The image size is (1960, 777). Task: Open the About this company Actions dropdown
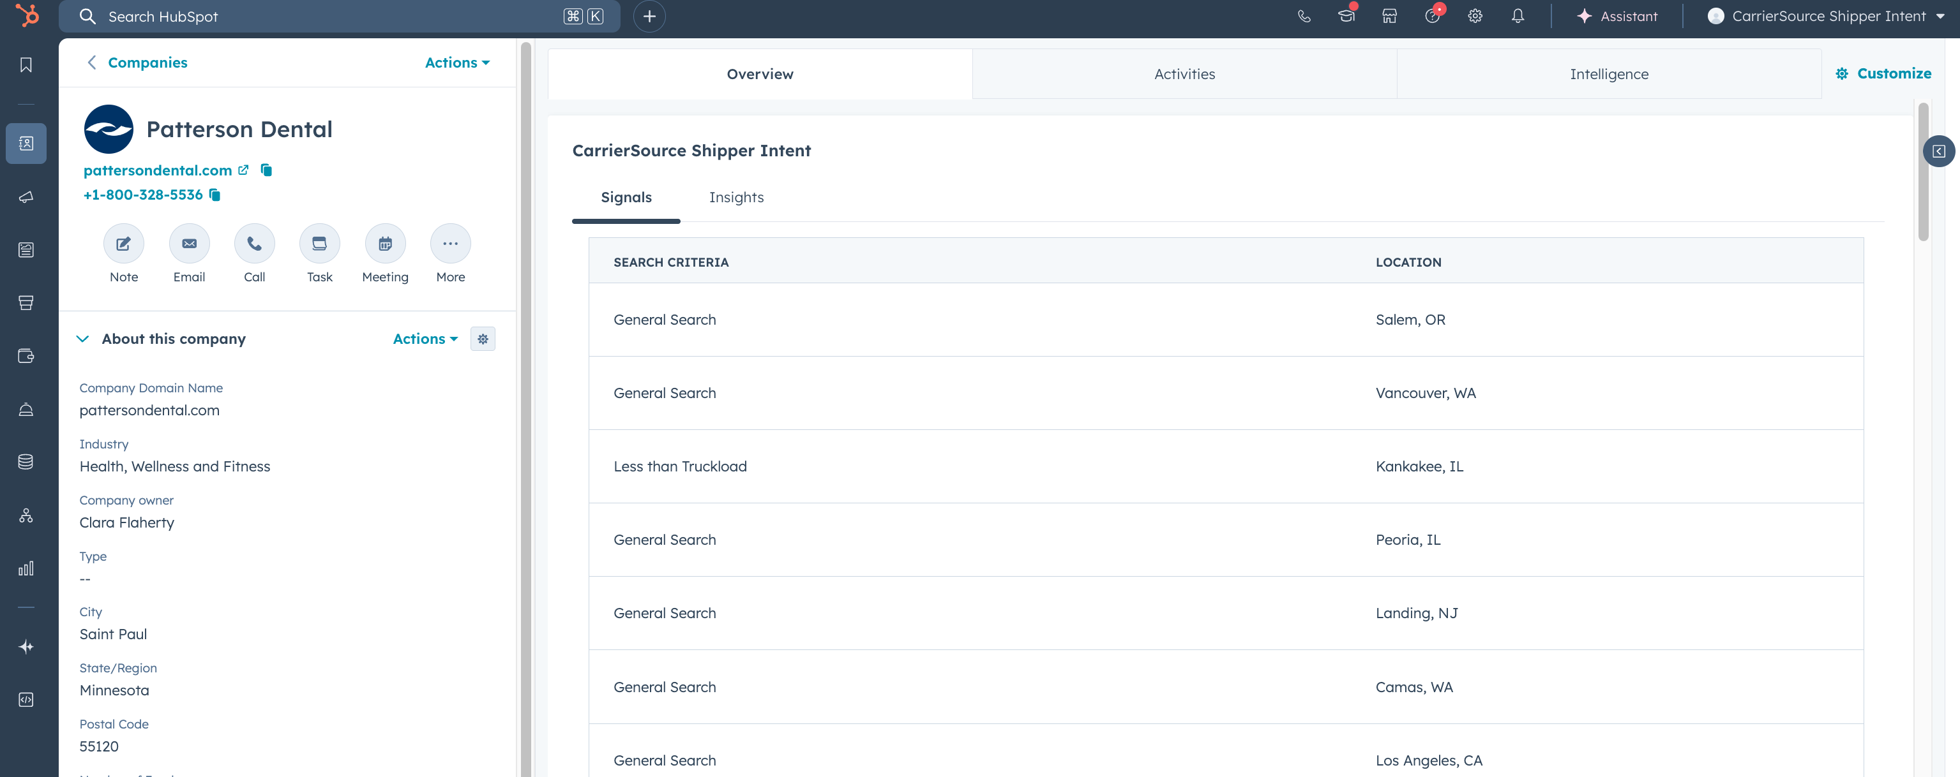point(425,339)
